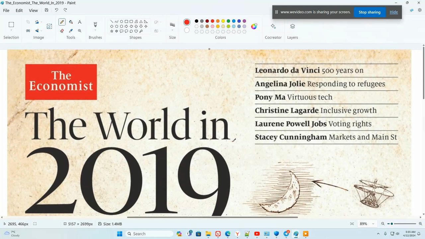Viewport: 425px width, 239px height.
Task: Click the Stop sharing button
Action: coord(369,12)
